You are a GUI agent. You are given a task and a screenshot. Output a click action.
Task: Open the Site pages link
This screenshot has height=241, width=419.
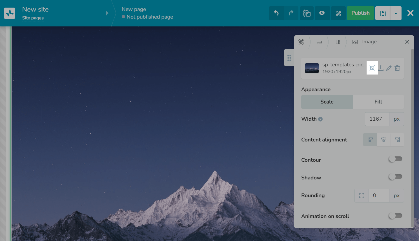coord(33,18)
